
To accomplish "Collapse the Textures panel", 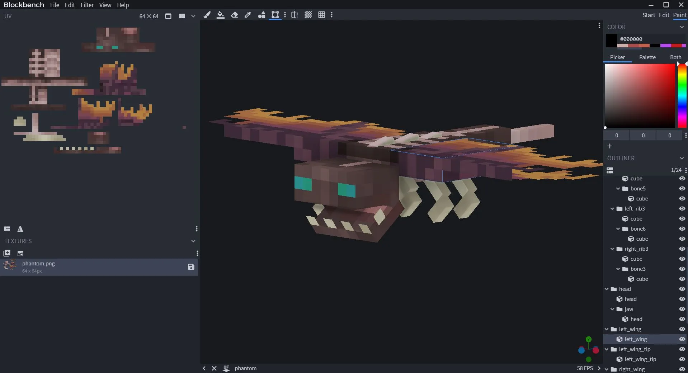I will (x=193, y=241).
